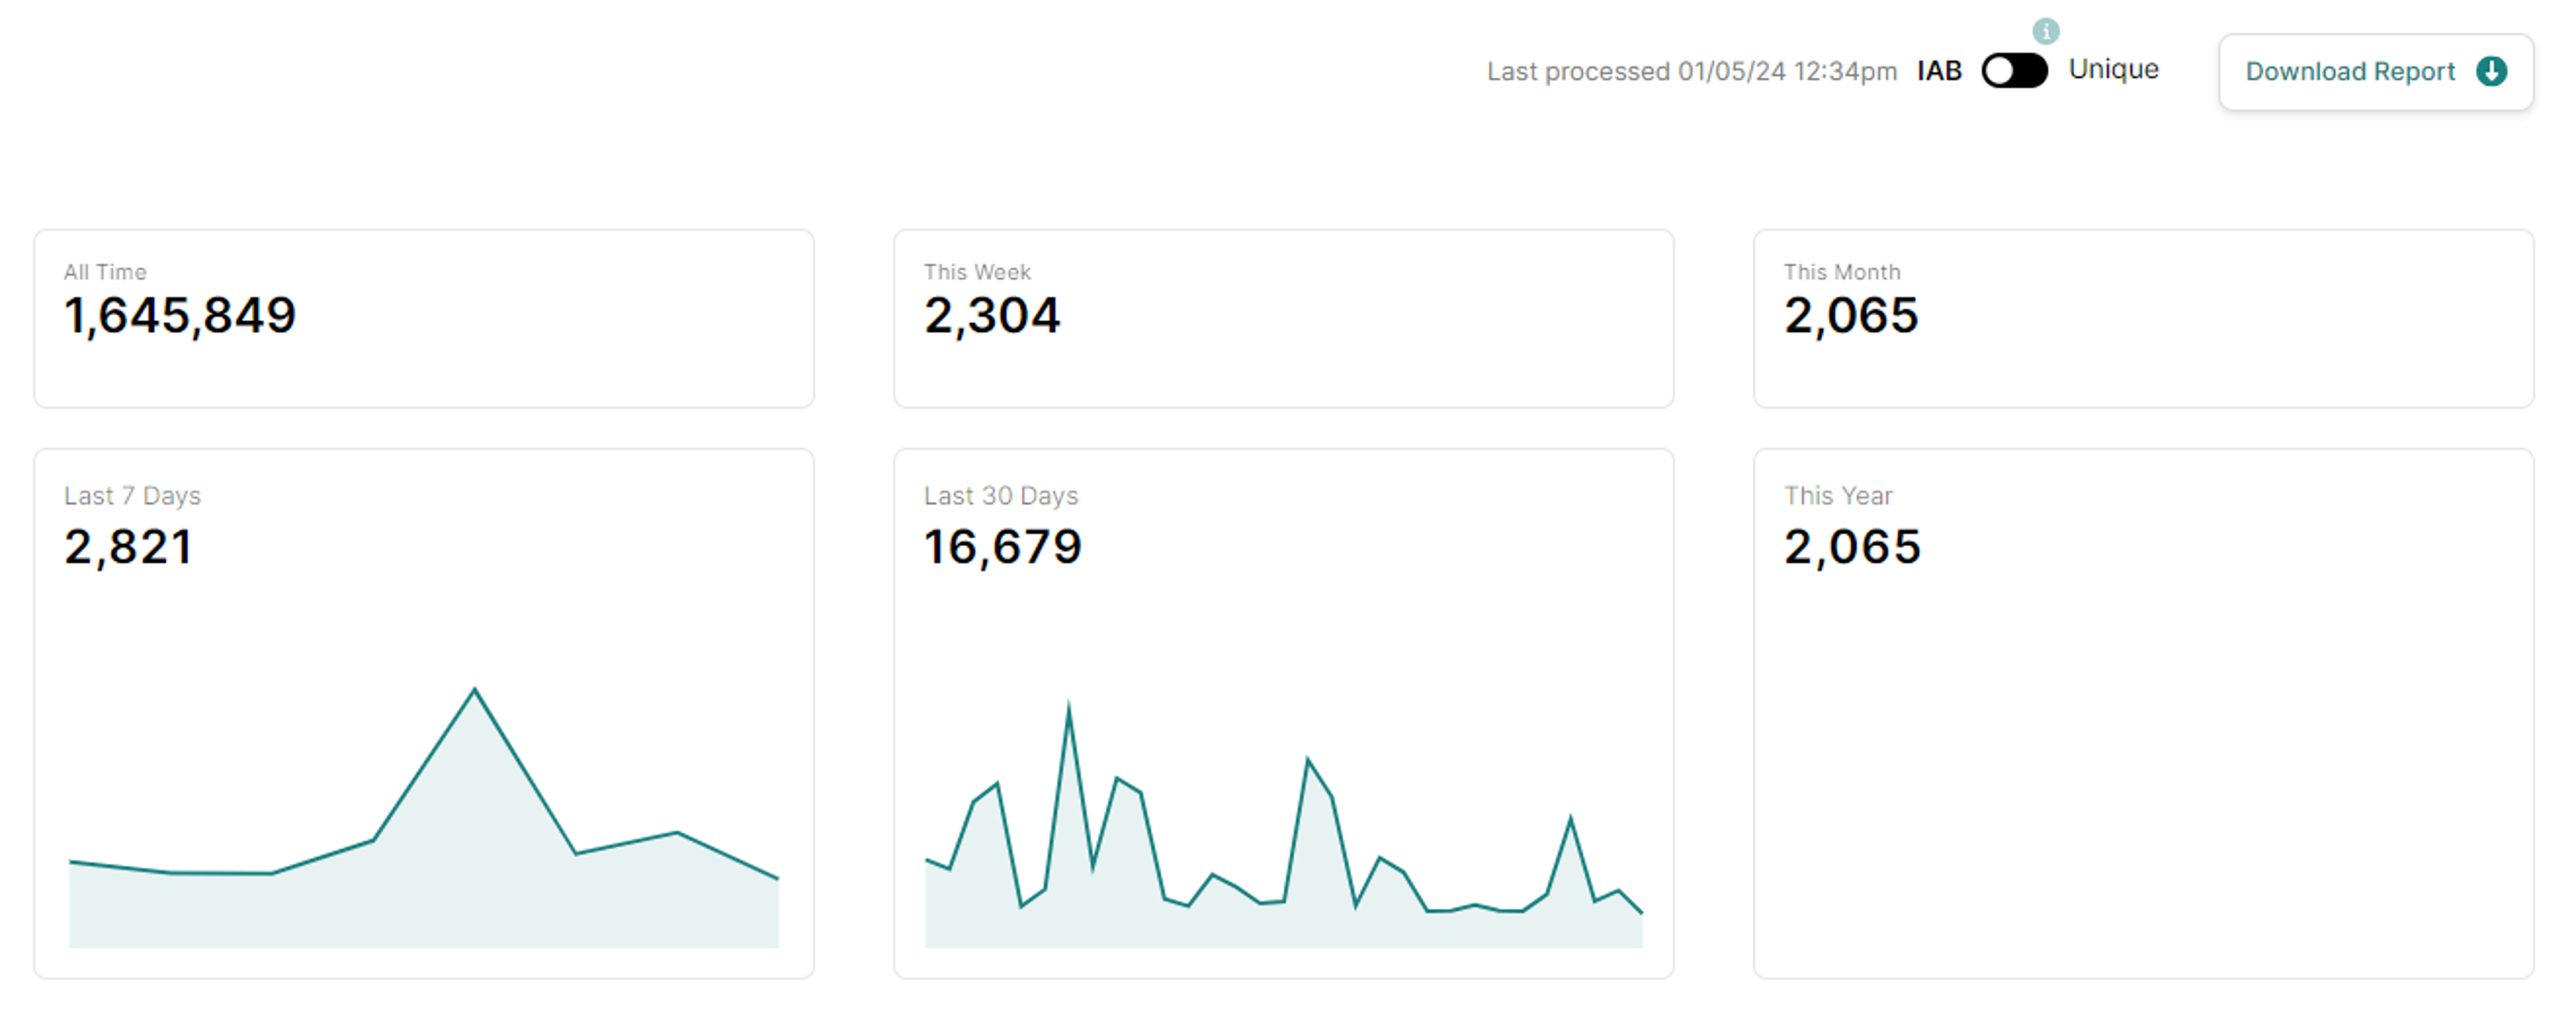Click the info icon above the toggle
This screenshot has height=1009, width=2576.
tap(2045, 31)
